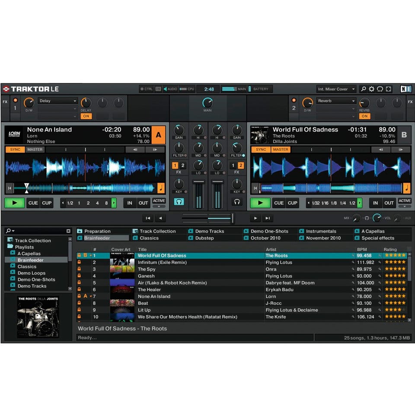Expand deck A advanced panel arrow under ACTIVE

tap(159, 207)
